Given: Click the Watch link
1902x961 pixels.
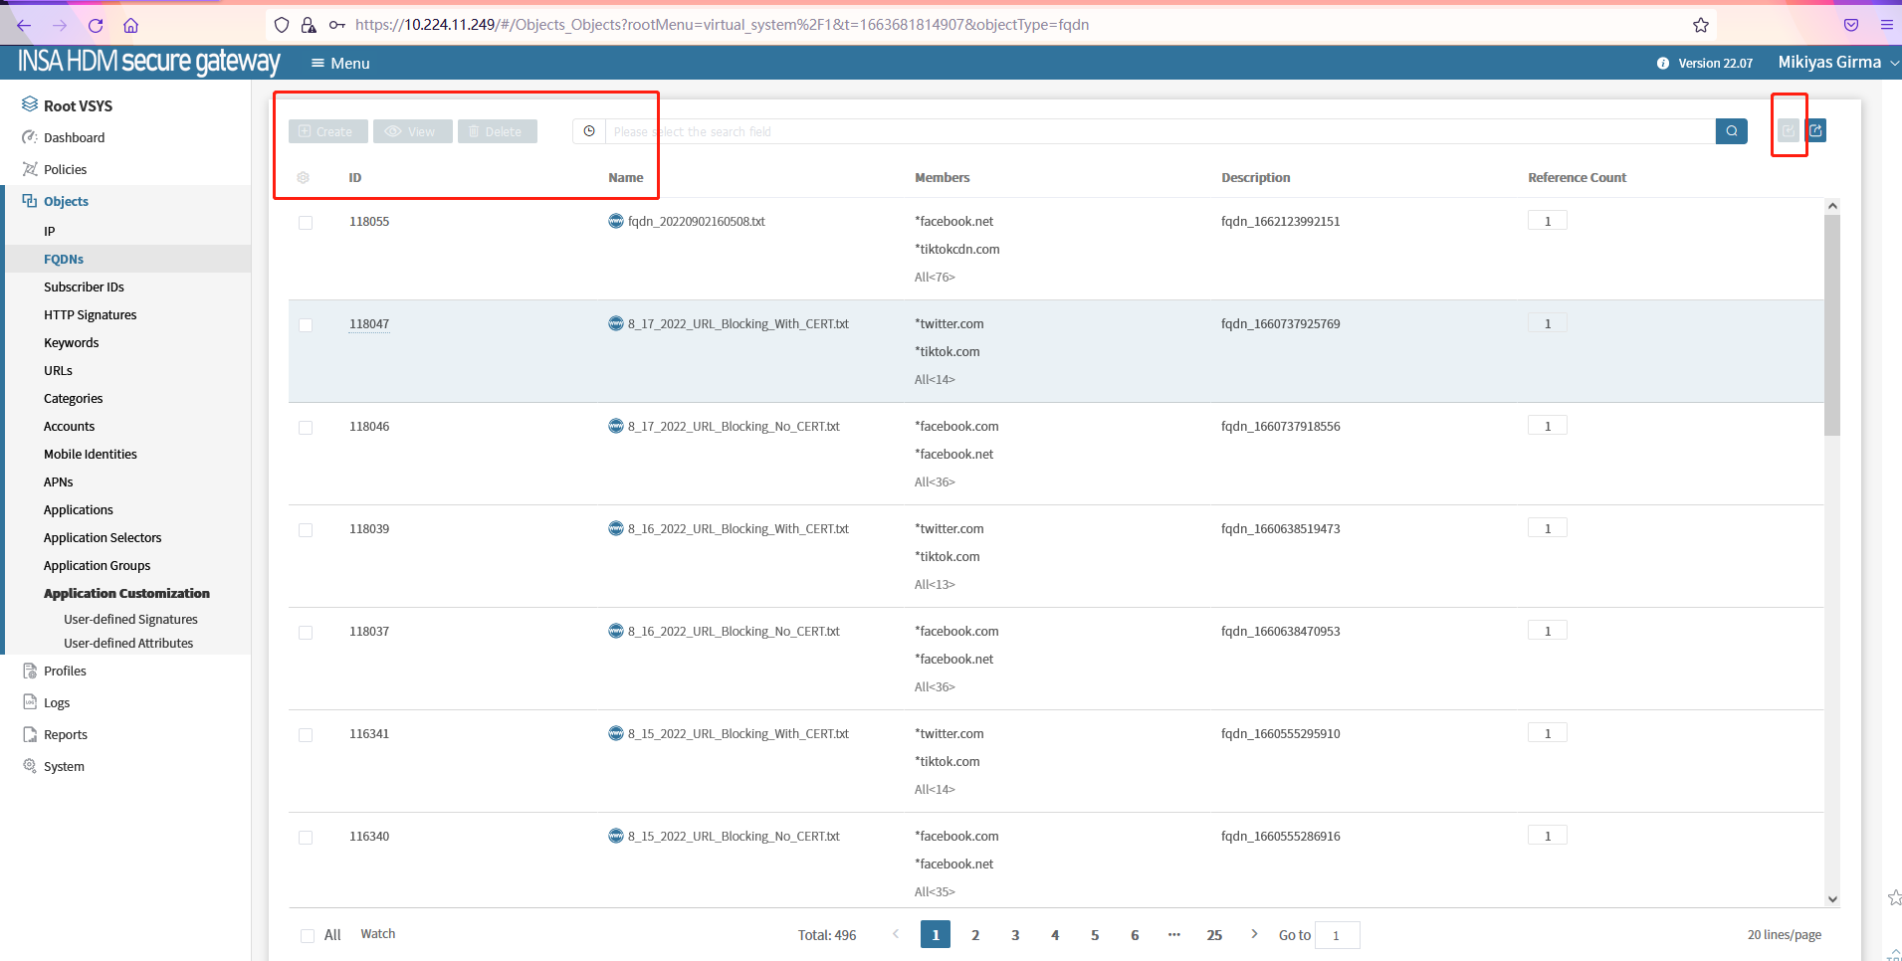Looking at the screenshot, I should click(377, 934).
